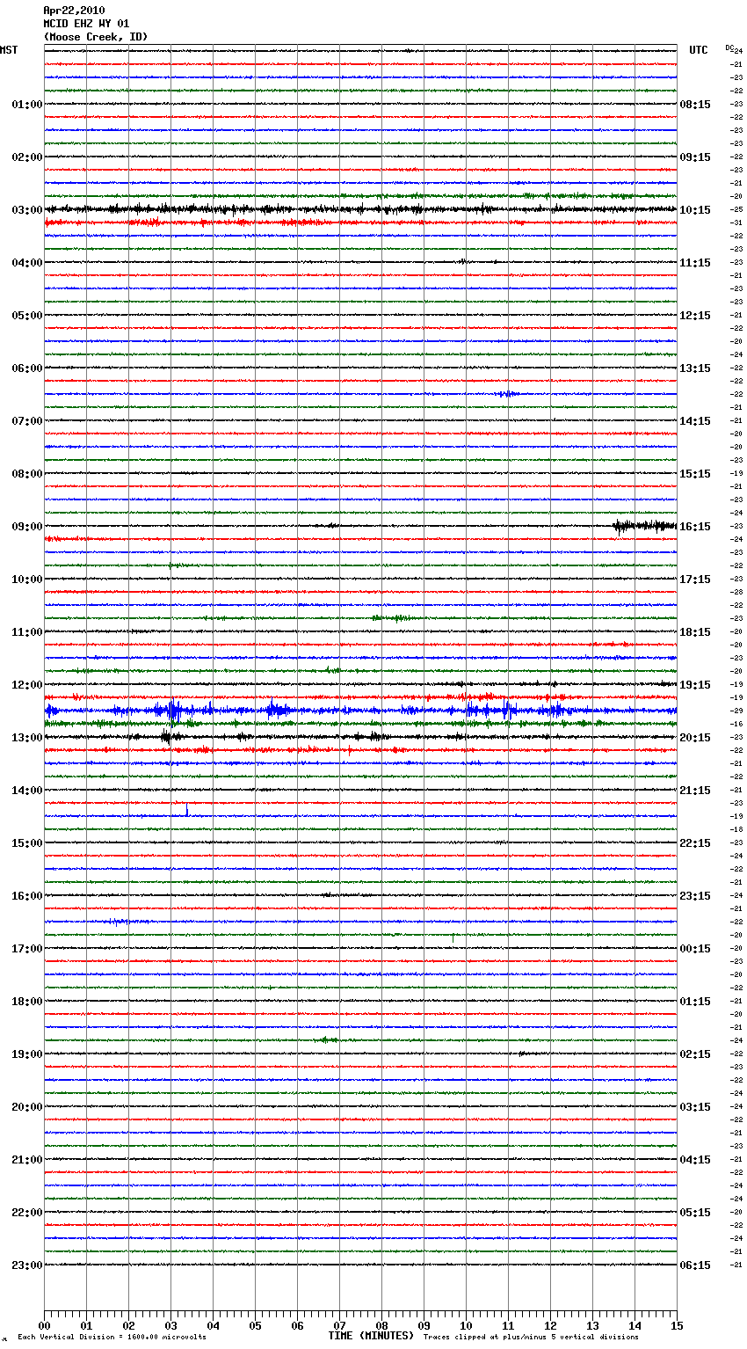Click the 18:00 MST time label
This screenshot has height=1349, width=747.
26,1002
